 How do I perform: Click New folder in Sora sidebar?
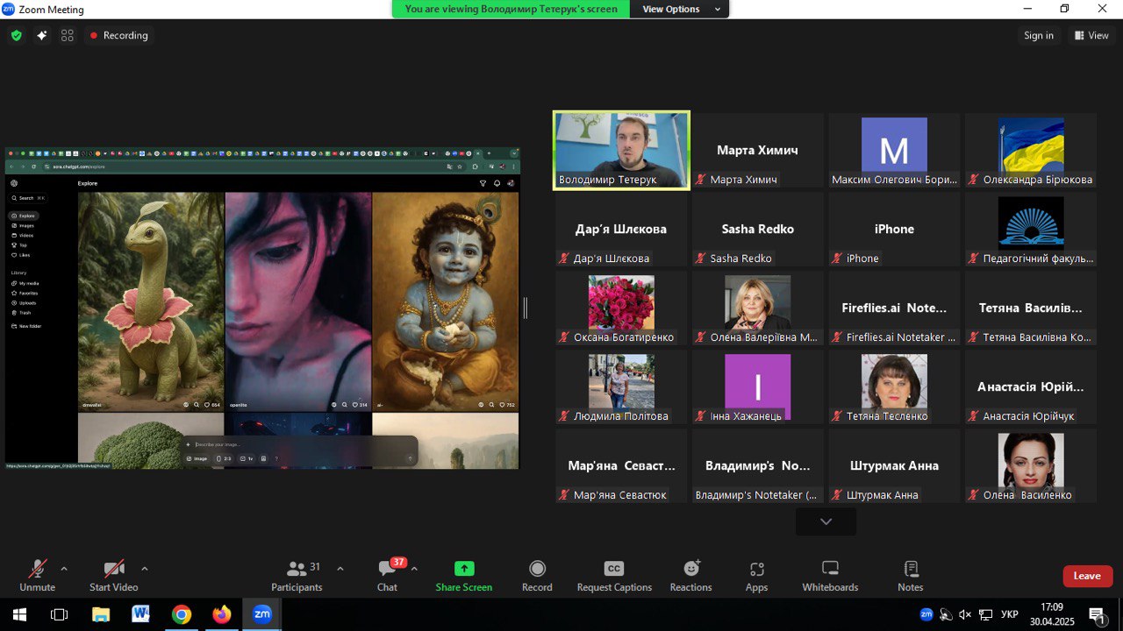[26, 326]
